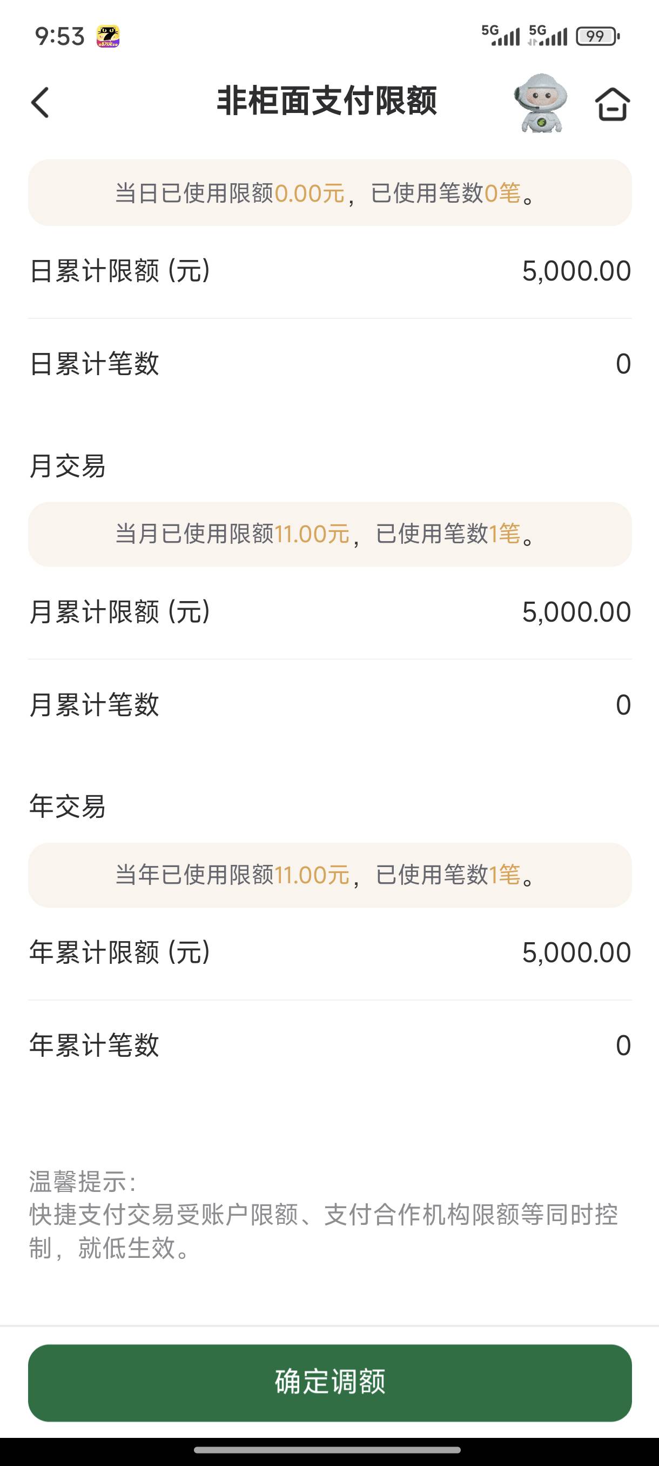The image size is (659, 1466).
Task: Edit the 月累计限额 amount field
Action: (576, 612)
